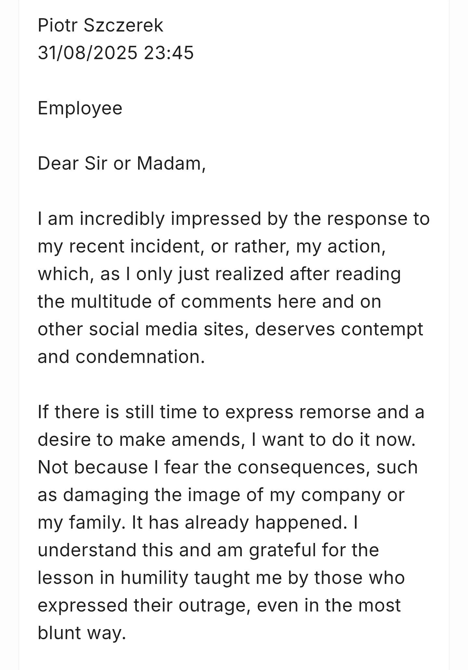Click the words "incredibly impressed"

click(x=171, y=219)
